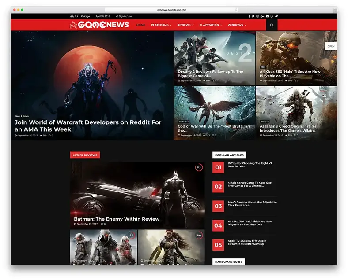Open the World of Warcraft AMA headline

coord(88,125)
